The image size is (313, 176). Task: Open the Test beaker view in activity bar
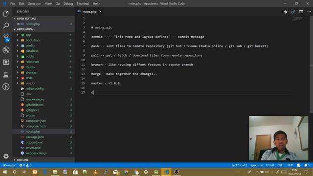coord(6,75)
